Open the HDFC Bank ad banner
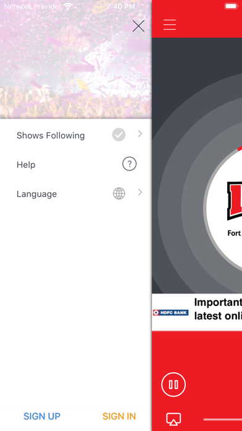 click(197, 312)
